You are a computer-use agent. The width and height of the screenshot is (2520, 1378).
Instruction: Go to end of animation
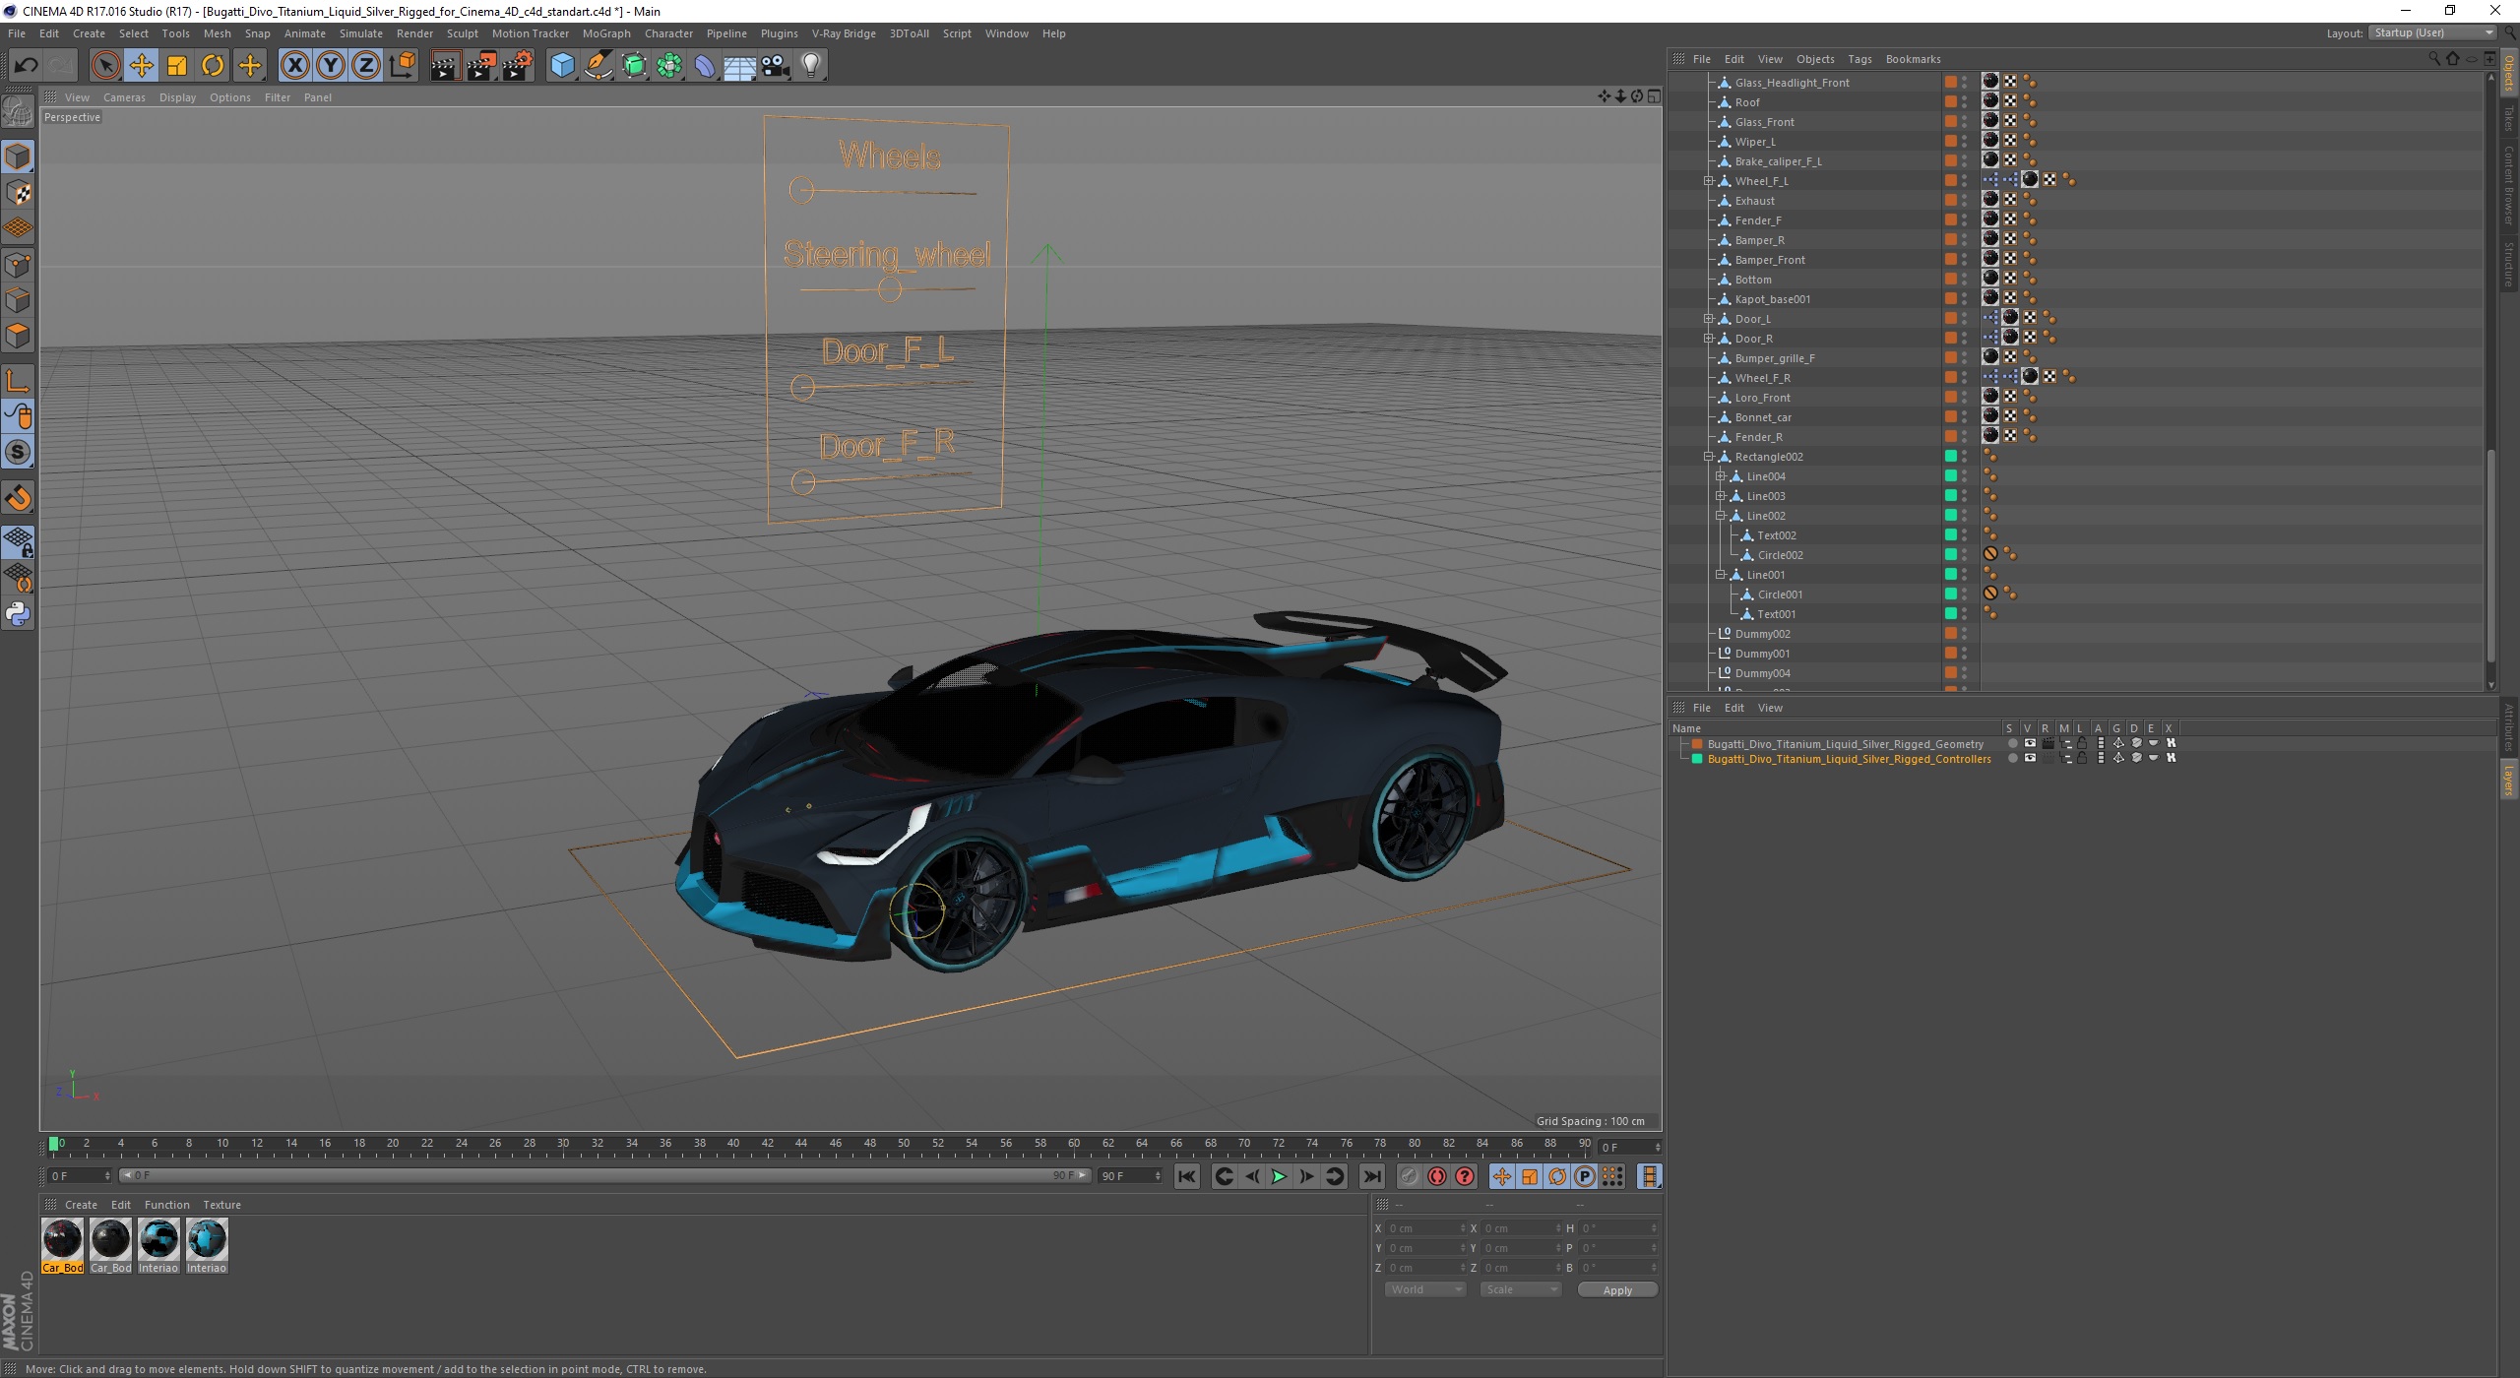pos(1371,1176)
